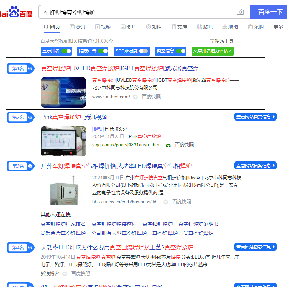Switch to the 视频 tab
Screen dimensions: 287x287
(x=103, y=27)
